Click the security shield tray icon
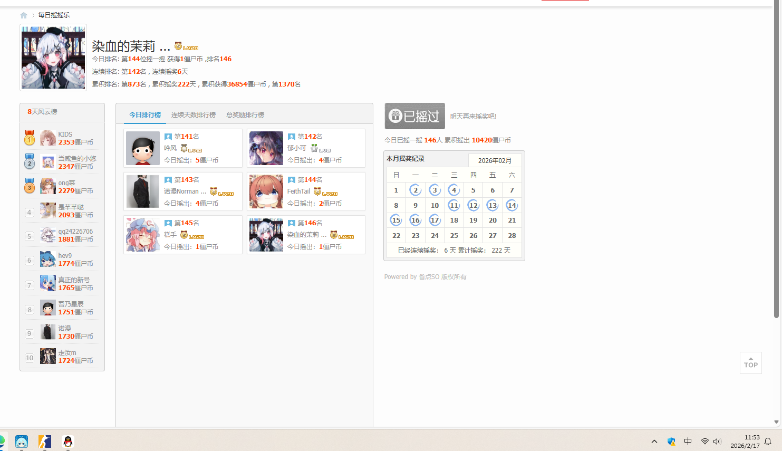Image resolution: width=782 pixels, height=451 pixels. coord(671,442)
